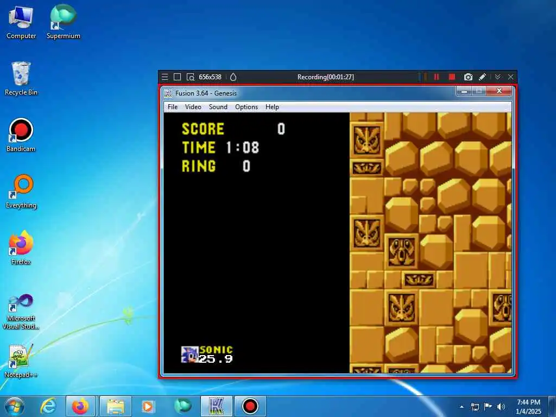Click the network tray icon

pos(475,407)
